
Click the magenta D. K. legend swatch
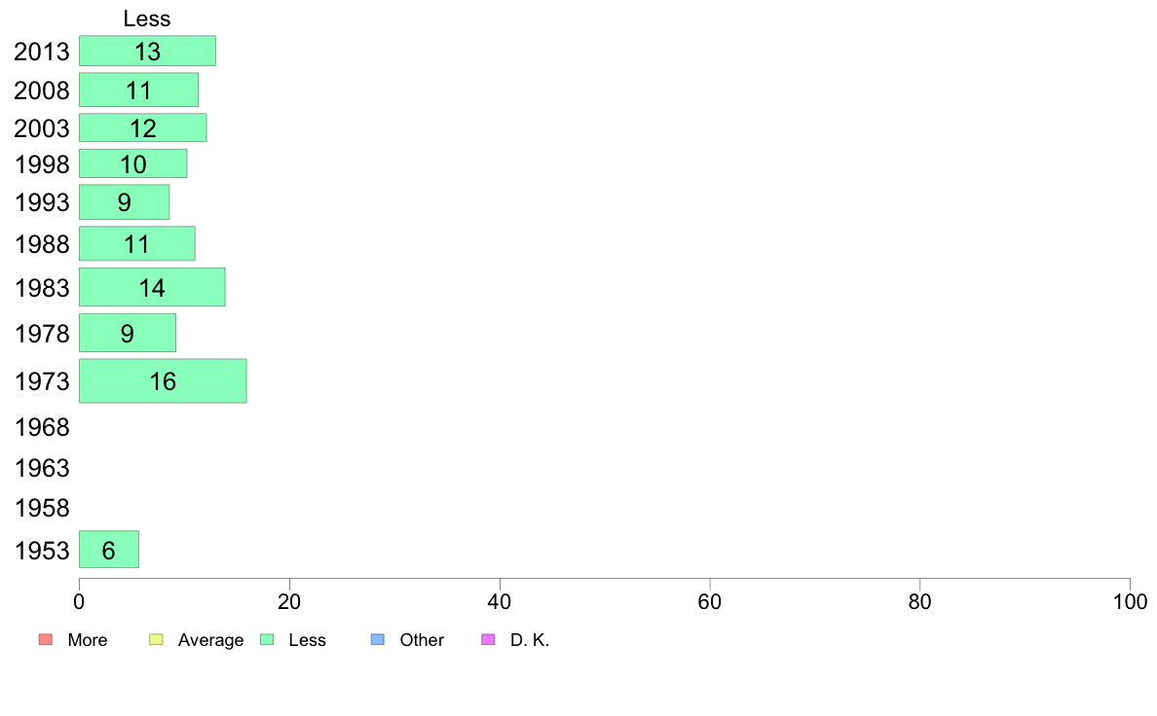[x=488, y=639]
